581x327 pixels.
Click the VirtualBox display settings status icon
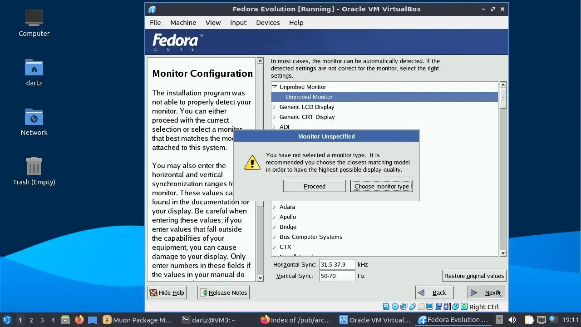429,307
